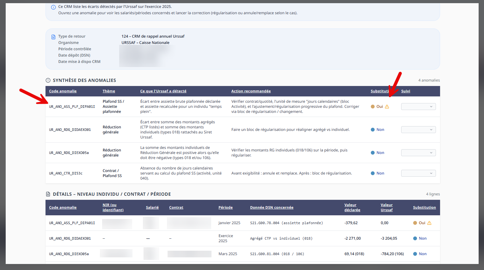Sort synthesis table by Thème
Image resolution: width=484 pixels, height=270 pixels.
pos(109,91)
